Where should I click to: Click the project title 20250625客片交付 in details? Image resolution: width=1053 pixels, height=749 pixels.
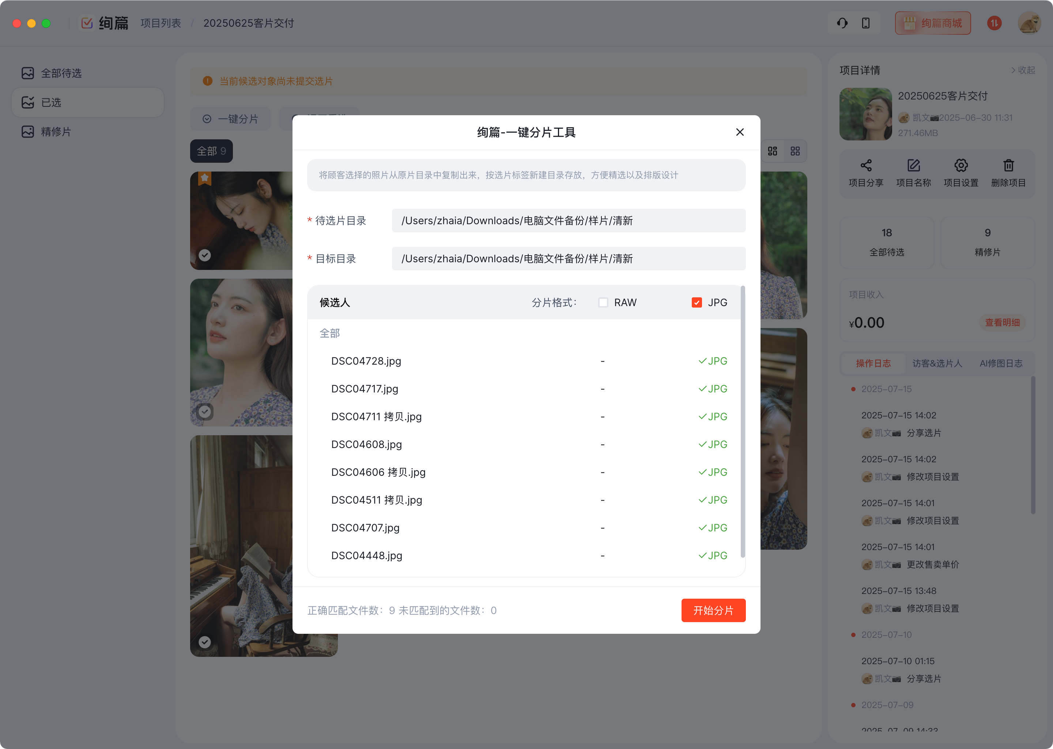pos(943,96)
